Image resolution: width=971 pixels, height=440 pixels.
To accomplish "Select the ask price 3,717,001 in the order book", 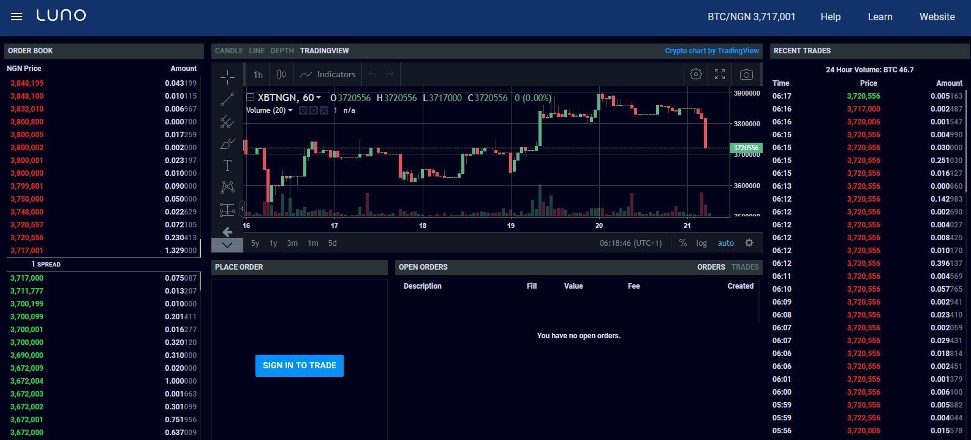I will pyautogui.click(x=27, y=251).
